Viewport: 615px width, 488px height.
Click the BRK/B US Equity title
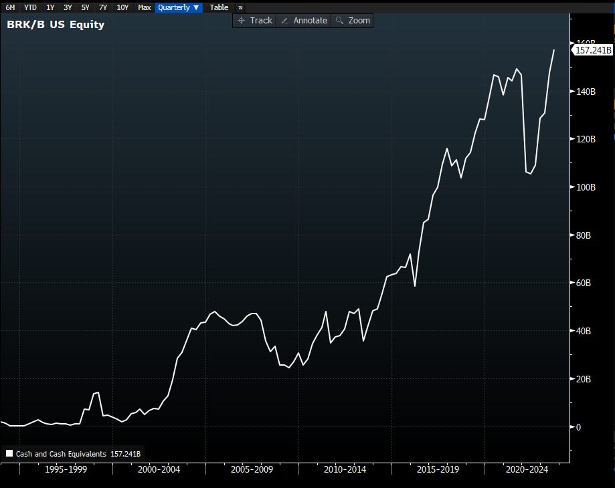[56, 25]
